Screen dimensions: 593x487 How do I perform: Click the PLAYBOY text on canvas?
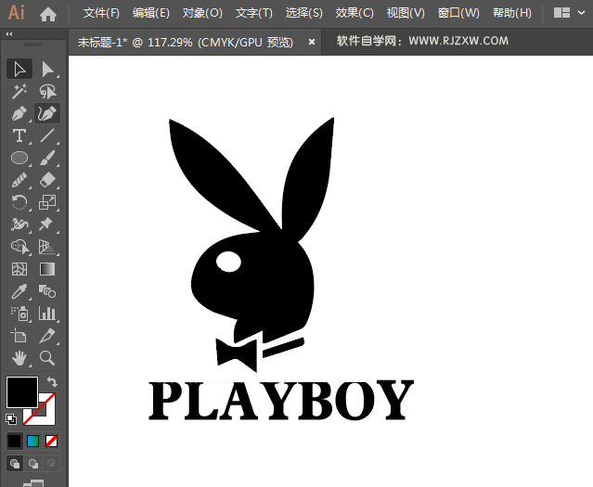pos(281,400)
